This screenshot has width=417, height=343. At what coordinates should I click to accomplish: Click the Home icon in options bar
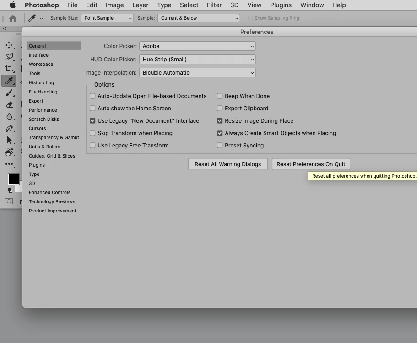coord(13,18)
